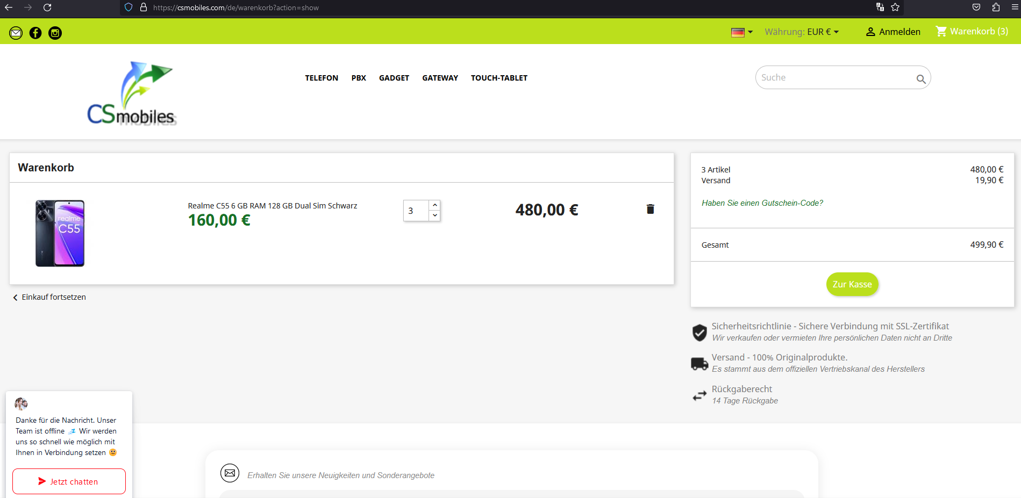
Task: Delete the Realme C55 with trash icon
Action: (650, 209)
